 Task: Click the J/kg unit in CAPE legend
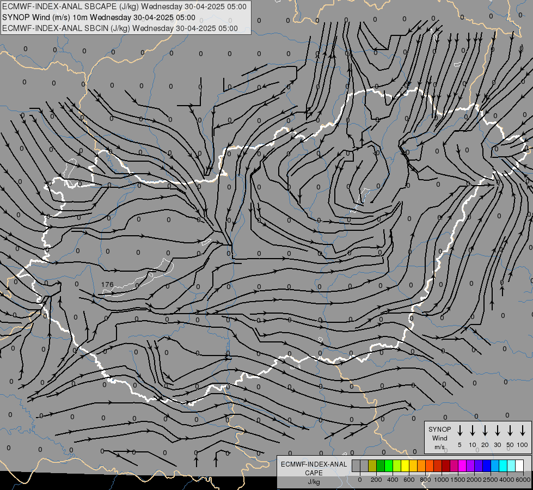pos(314,482)
